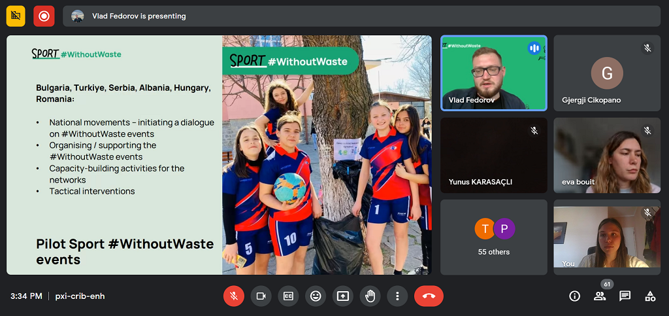
Task: Turn on closed captions
Action: (288, 296)
